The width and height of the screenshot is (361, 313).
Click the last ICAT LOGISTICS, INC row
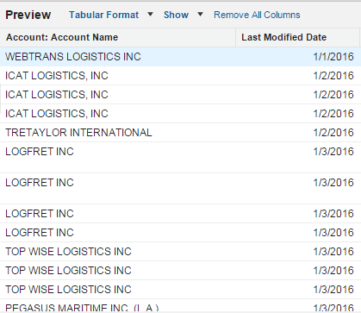(180, 114)
